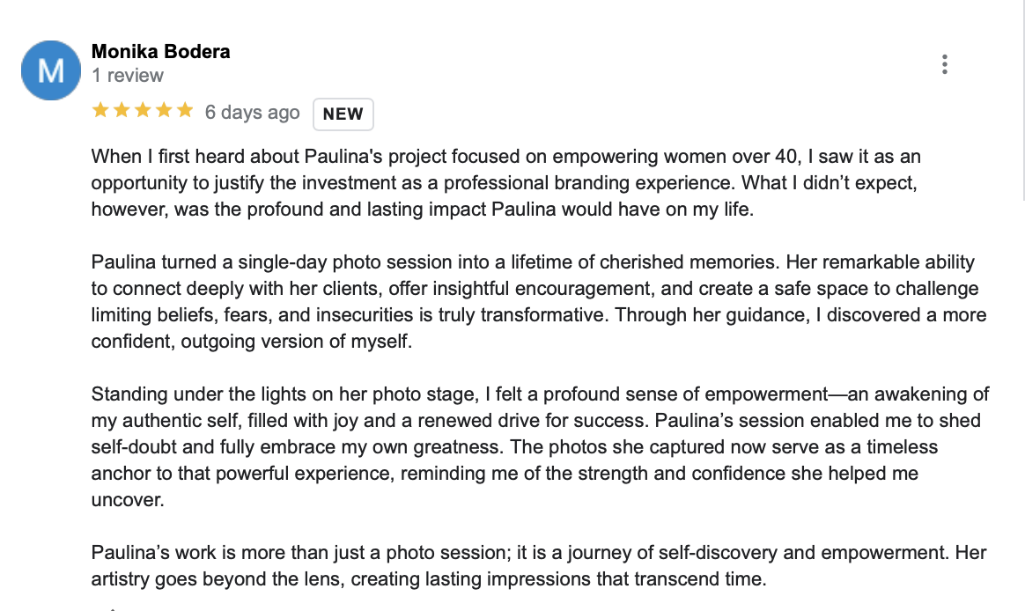
Task: Click the "1 review" count under the name
Action: pos(128,77)
